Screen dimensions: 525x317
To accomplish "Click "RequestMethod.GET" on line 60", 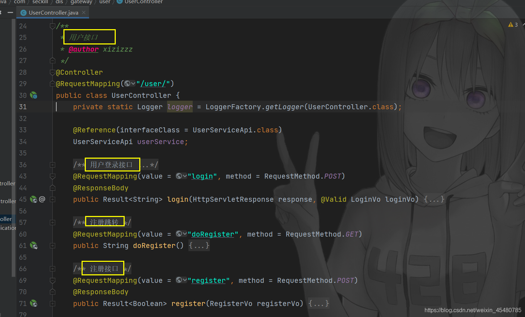I will click(322, 234).
